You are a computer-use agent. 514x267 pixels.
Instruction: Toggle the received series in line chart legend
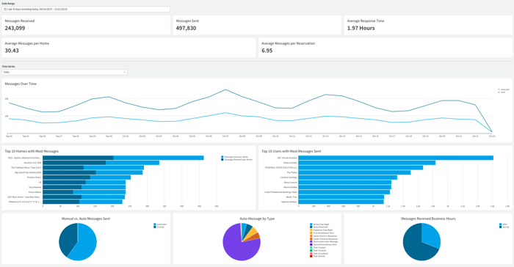point(503,89)
